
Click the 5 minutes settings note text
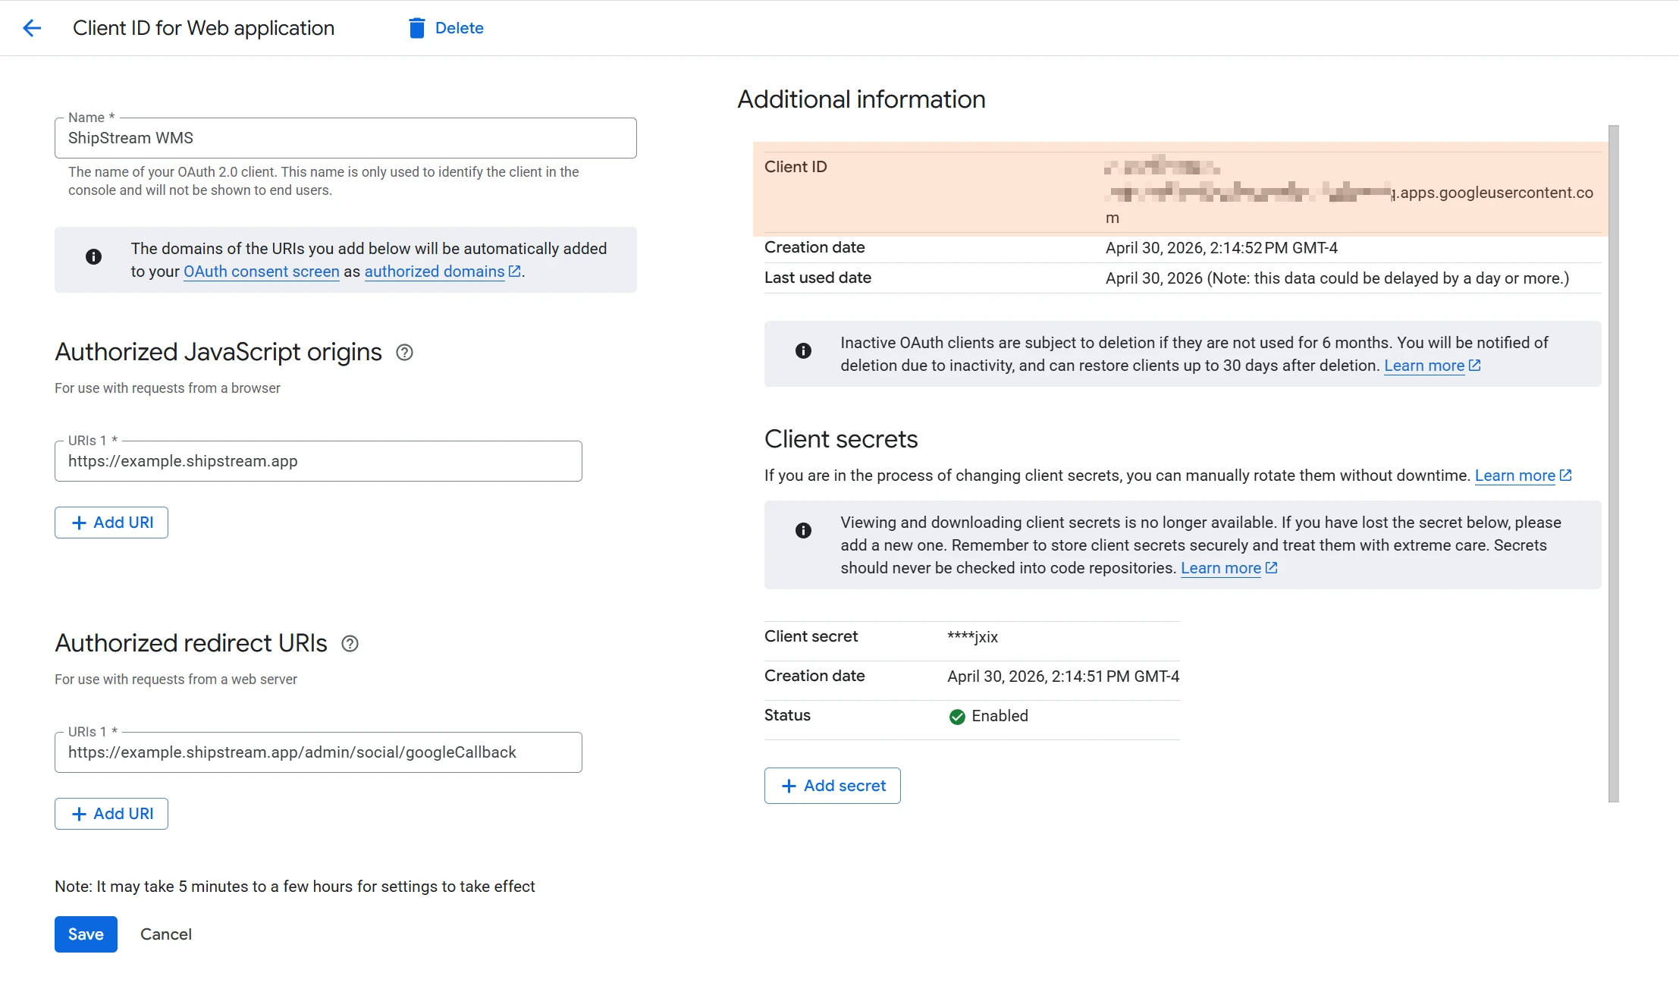click(x=295, y=887)
